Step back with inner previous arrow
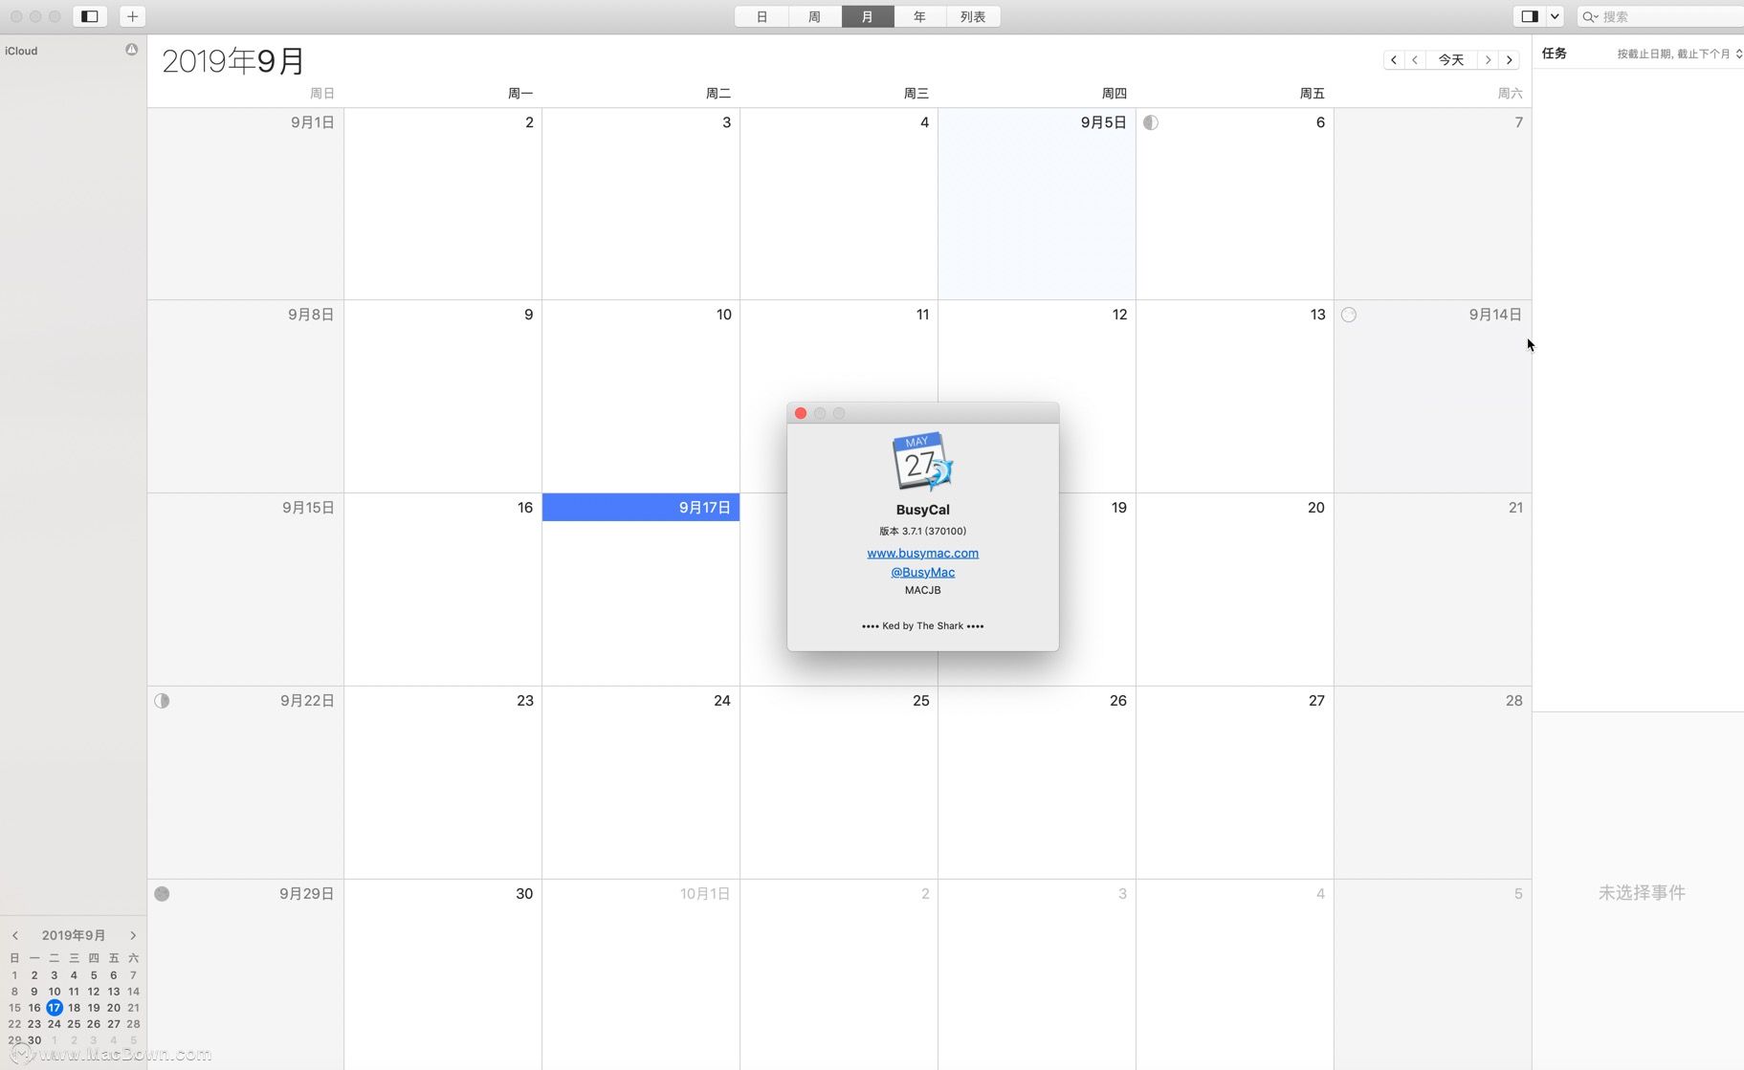 tap(1415, 59)
